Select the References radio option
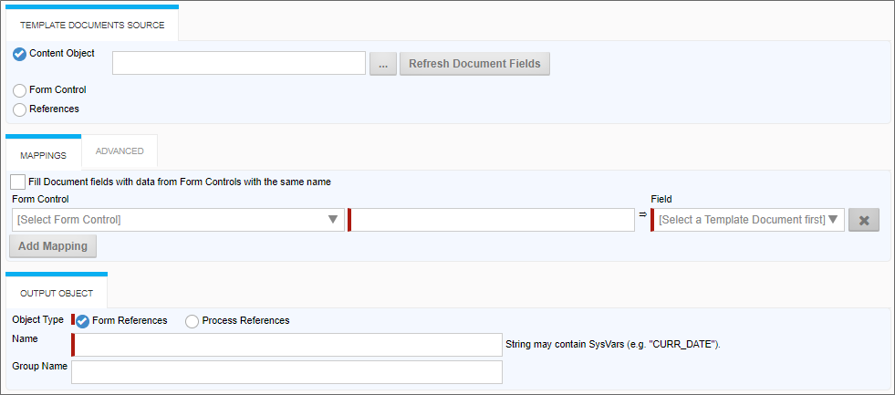Screen dimensions: 895x395 20,109
